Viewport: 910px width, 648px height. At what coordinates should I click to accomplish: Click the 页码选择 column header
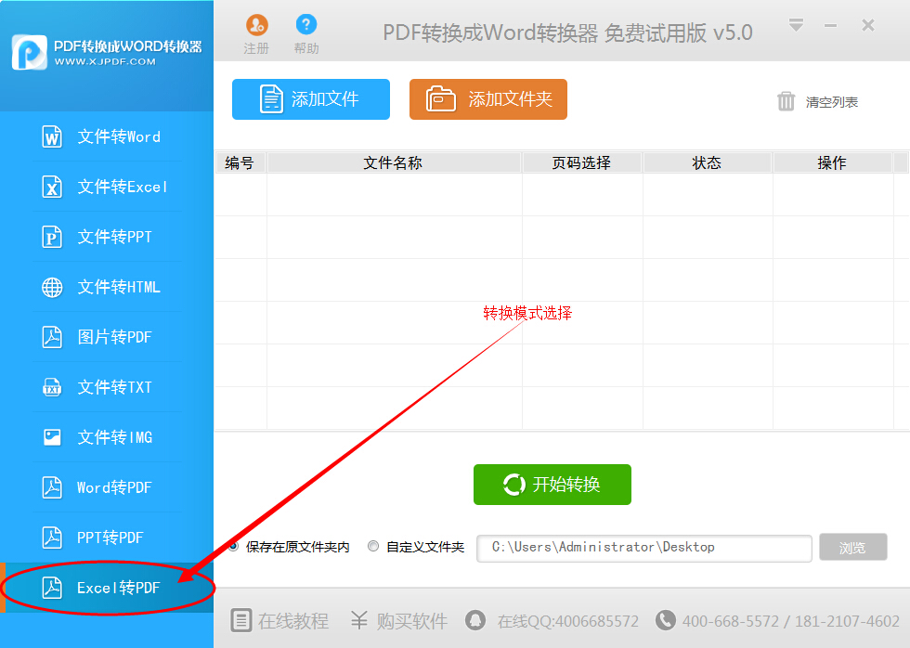(581, 163)
